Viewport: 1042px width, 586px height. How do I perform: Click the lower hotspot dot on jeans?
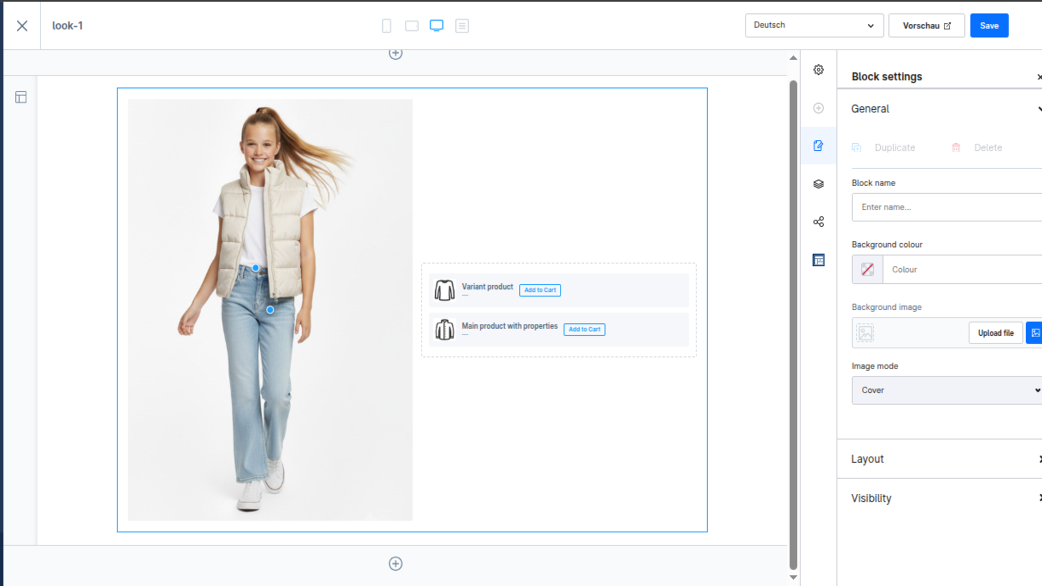coord(270,310)
